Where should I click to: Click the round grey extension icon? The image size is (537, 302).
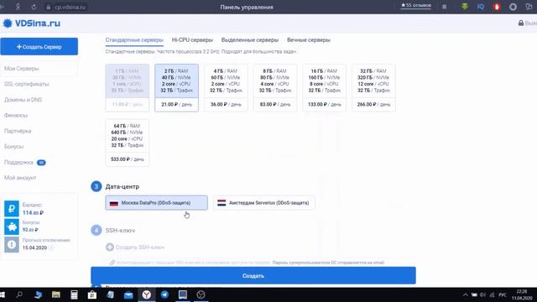pos(513,7)
